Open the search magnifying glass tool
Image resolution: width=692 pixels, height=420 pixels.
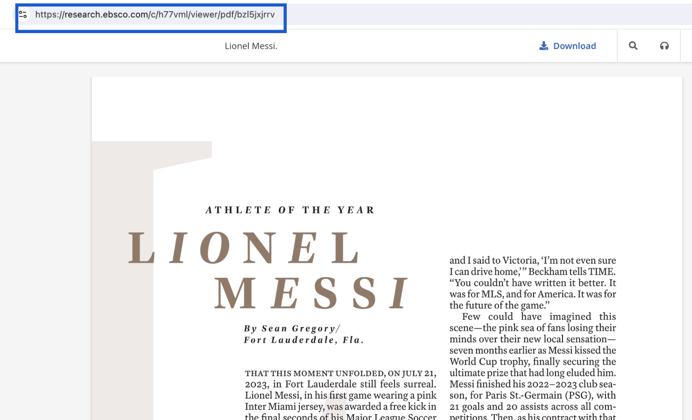click(633, 46)
